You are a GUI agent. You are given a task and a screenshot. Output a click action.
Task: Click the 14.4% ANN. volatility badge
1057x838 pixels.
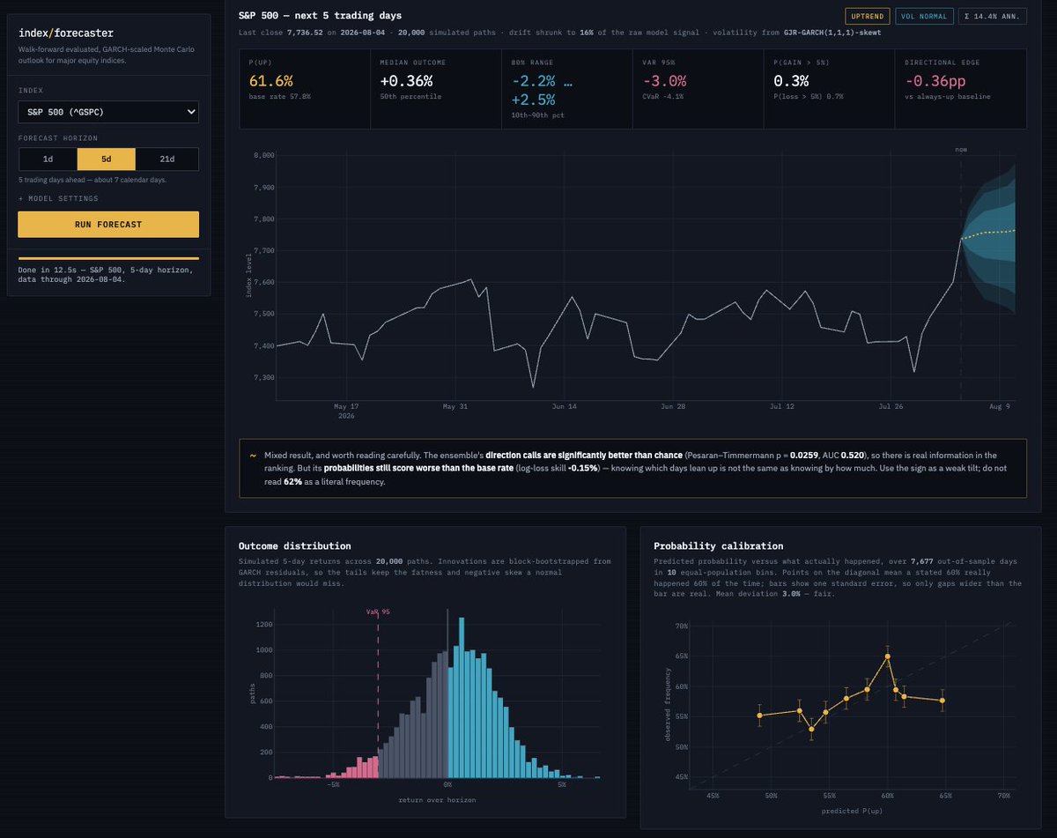pyautogui.click(x=993, y=16)
